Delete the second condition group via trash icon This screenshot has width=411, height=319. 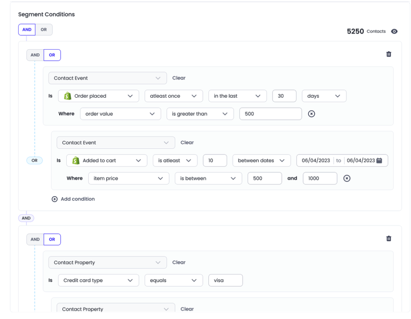(x=388, y=239)
